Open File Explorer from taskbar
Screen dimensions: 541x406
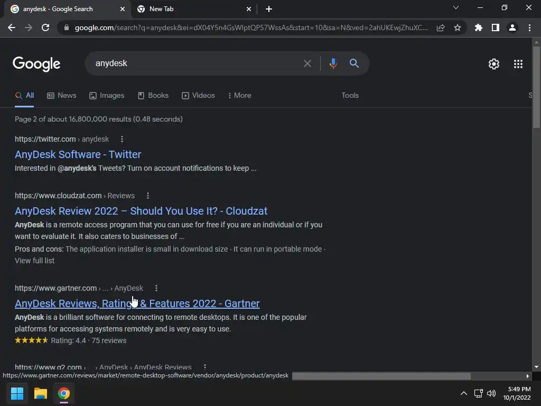[40, 393]
